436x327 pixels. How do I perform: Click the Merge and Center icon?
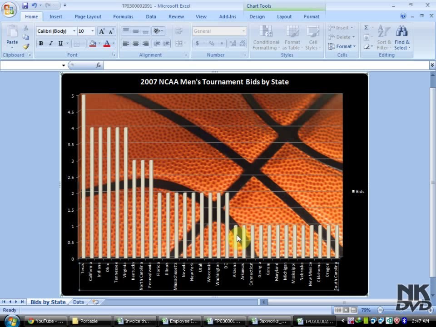178,44
